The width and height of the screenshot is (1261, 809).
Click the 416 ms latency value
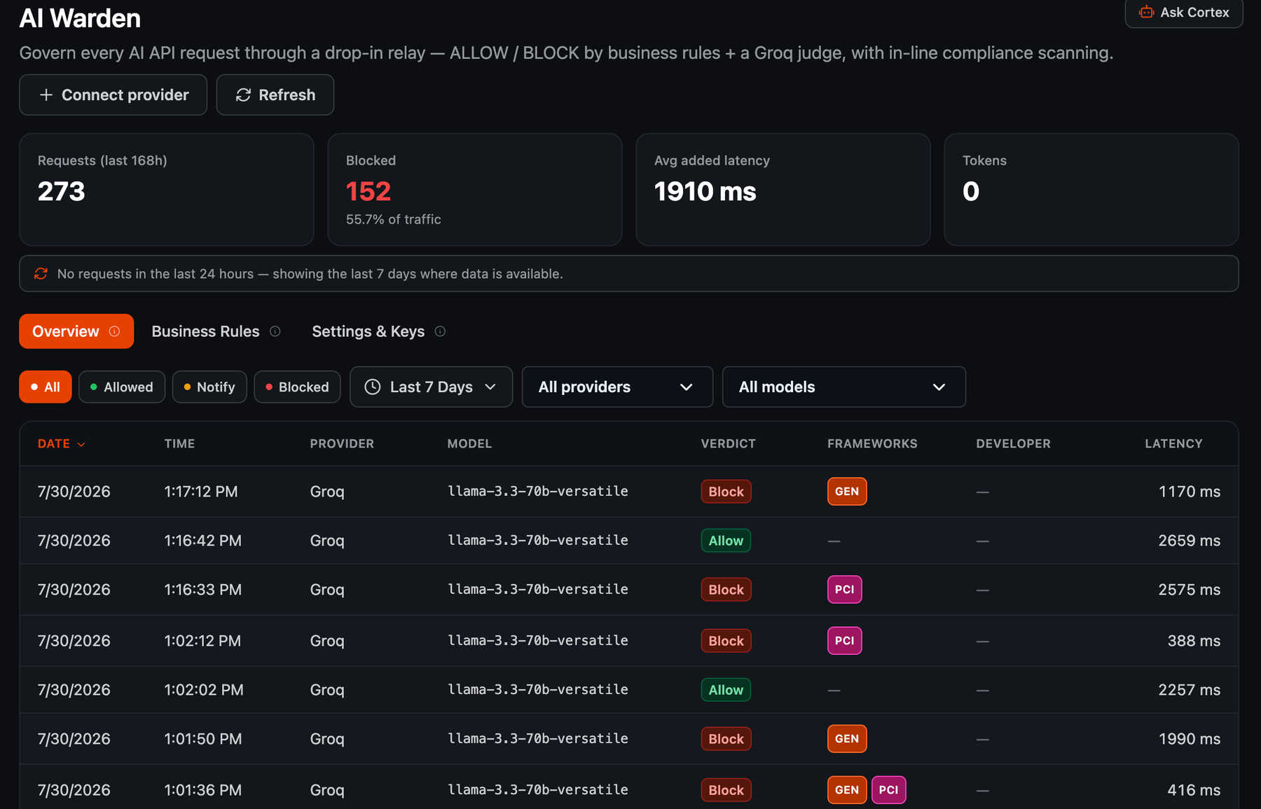1194,789
